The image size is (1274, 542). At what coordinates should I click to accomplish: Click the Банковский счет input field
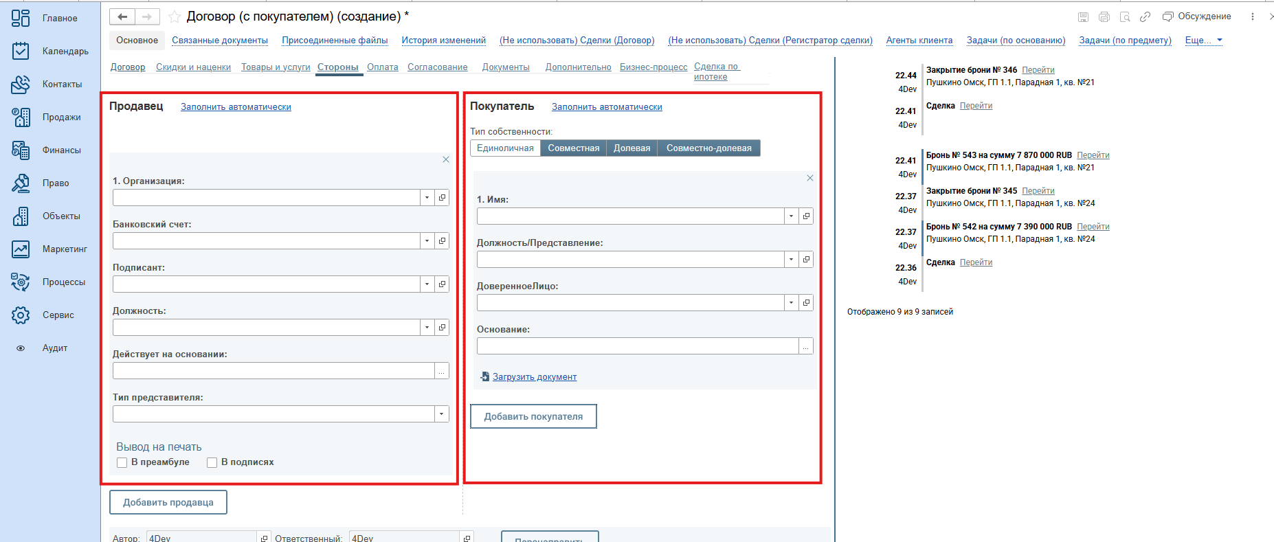(266, 241)
